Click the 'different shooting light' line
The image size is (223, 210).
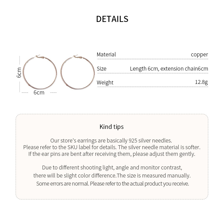(112, 167)
